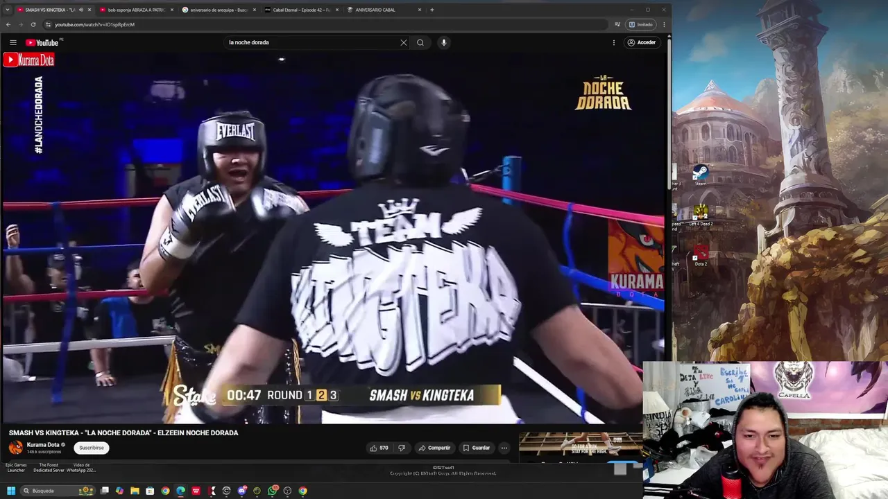Screen dimensions: 888x499
Task: Open Video de WhatsApp file
Action: pyautogui.click(x=81, y=468)
